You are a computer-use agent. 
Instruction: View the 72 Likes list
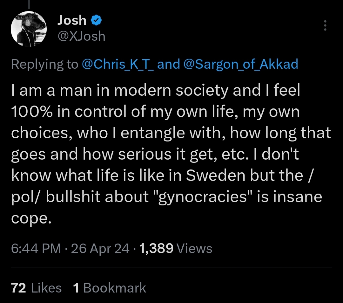[x=36, y=288]
